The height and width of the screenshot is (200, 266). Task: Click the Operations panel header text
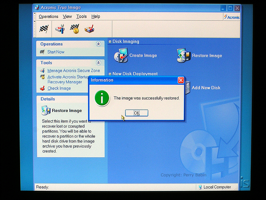52,44
